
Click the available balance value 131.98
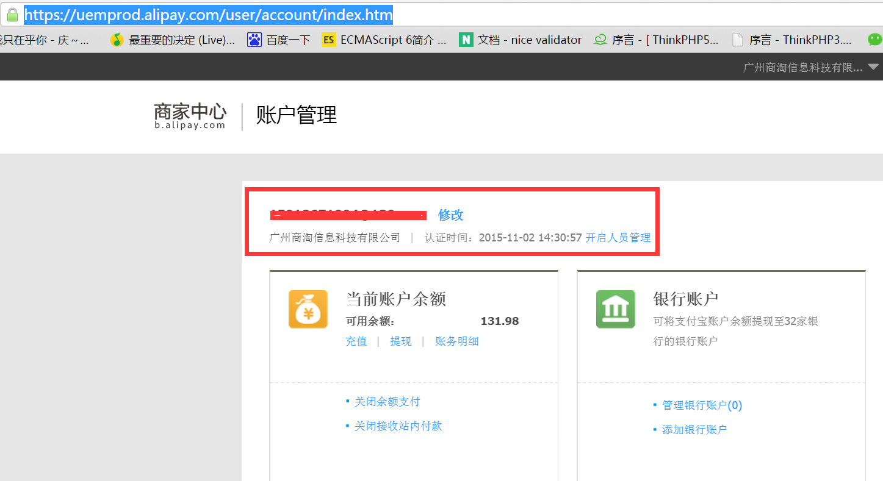point(500,321)
